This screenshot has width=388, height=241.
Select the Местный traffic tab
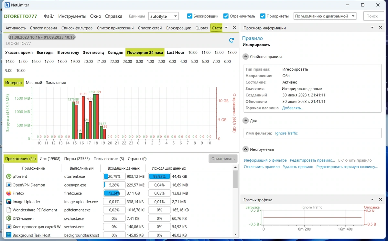coord(34,83)
